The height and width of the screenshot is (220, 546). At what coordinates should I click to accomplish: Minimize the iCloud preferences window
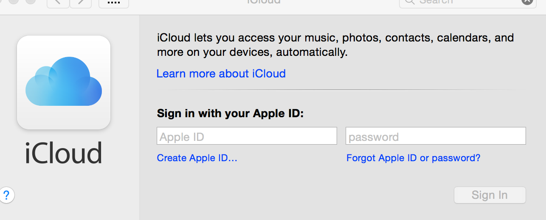click(x=14, y=1)
